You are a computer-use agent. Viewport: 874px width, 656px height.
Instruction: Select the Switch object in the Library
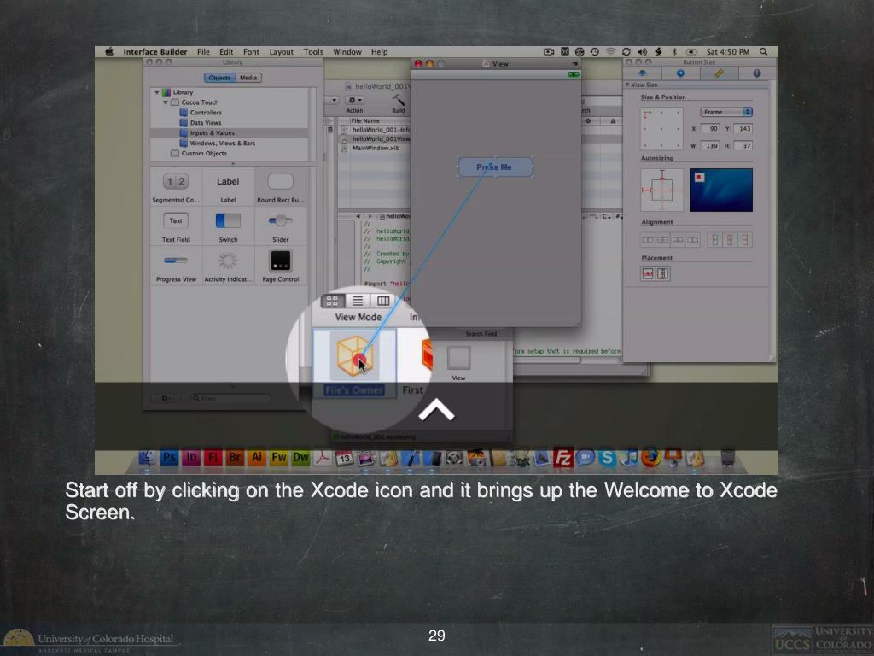click(x=228, y=226)
